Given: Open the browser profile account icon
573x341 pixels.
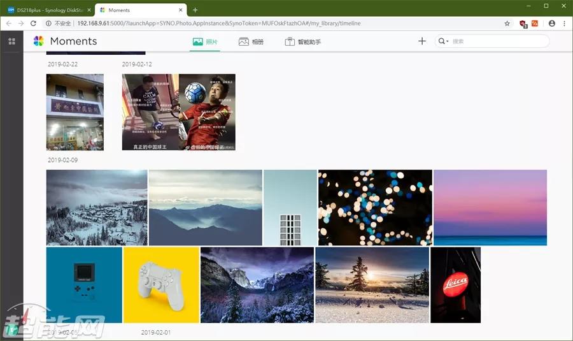Looking at the screenshot, I should coord(552,24).
